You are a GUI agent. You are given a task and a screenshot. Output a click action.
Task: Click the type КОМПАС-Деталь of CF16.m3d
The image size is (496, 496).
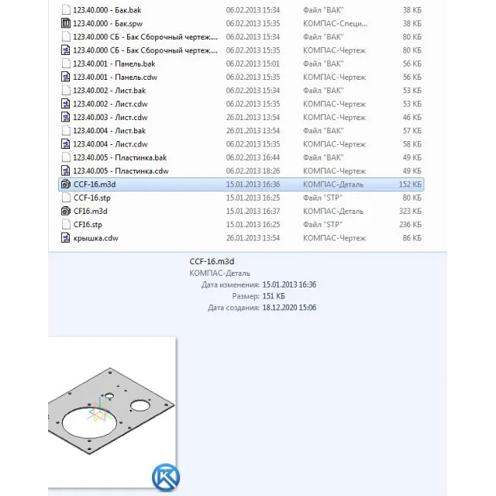pyautogui.click(x=333, y=212)
